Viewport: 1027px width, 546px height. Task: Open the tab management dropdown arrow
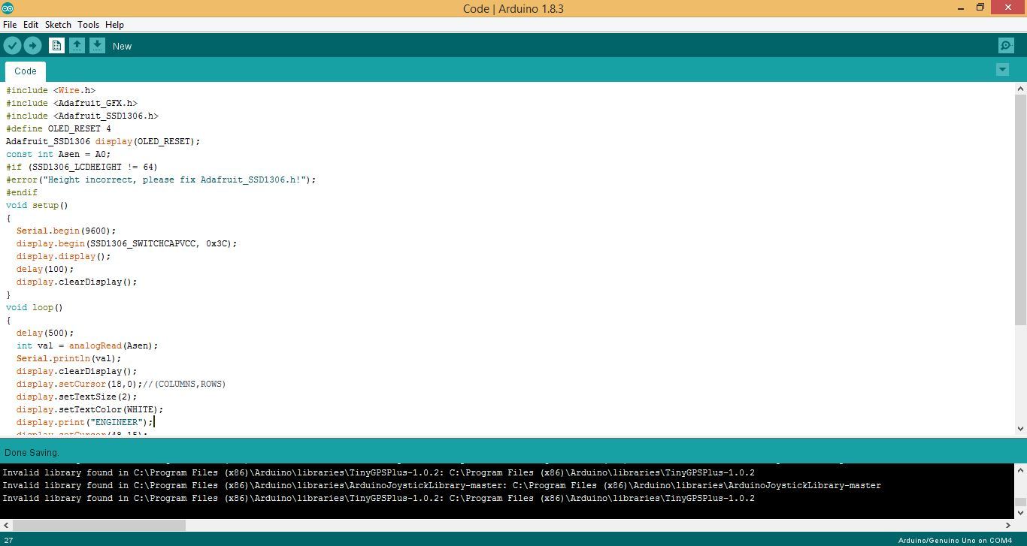[x=1002, y=69]
